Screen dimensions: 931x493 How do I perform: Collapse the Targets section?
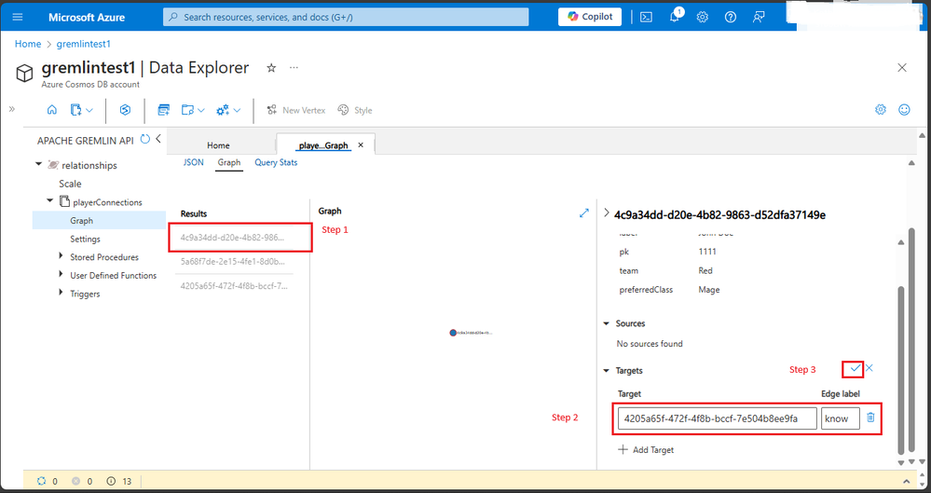point(606,371)
